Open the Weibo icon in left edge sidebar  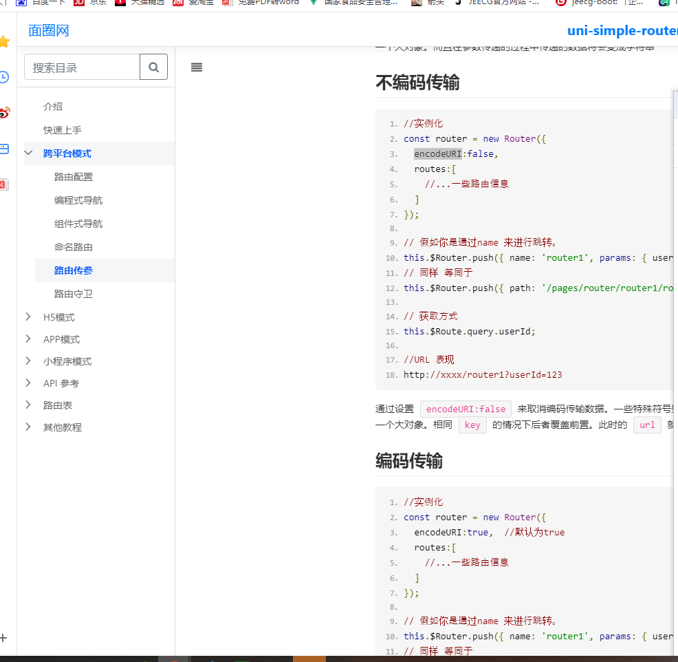[3, 114]
